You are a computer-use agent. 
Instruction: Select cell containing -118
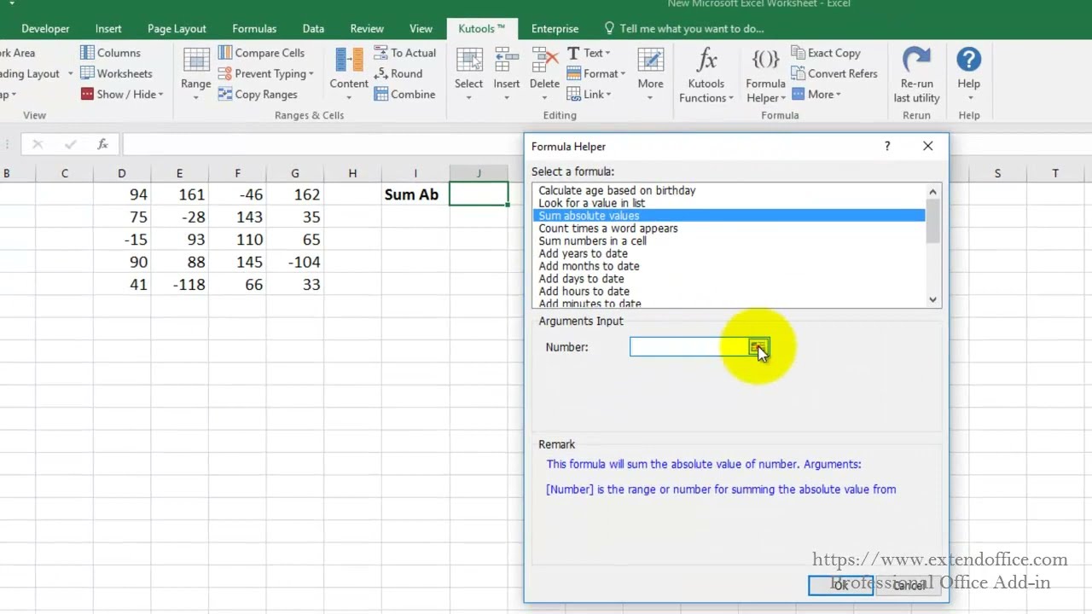179,285
